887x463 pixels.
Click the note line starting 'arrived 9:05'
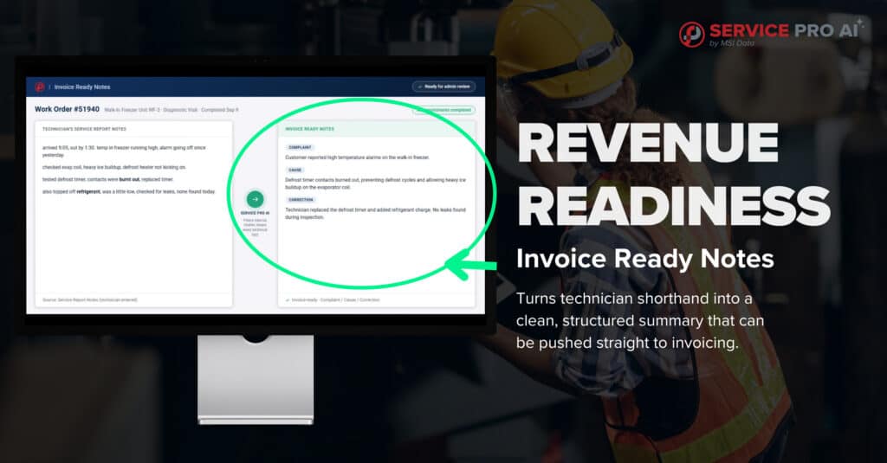(125, 151)
